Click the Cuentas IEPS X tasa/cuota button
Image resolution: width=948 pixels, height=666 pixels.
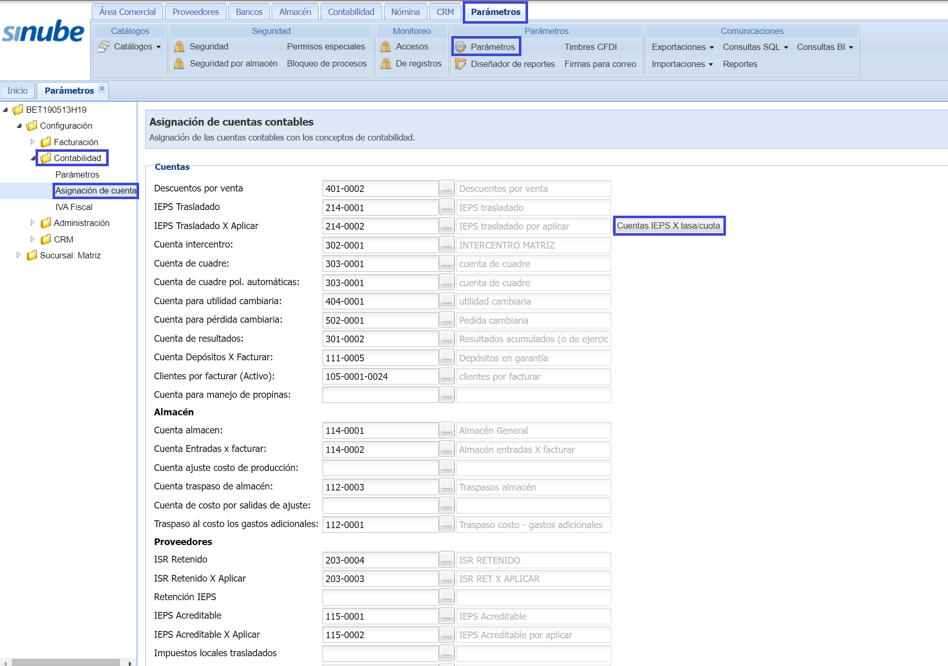coord(668,226)
